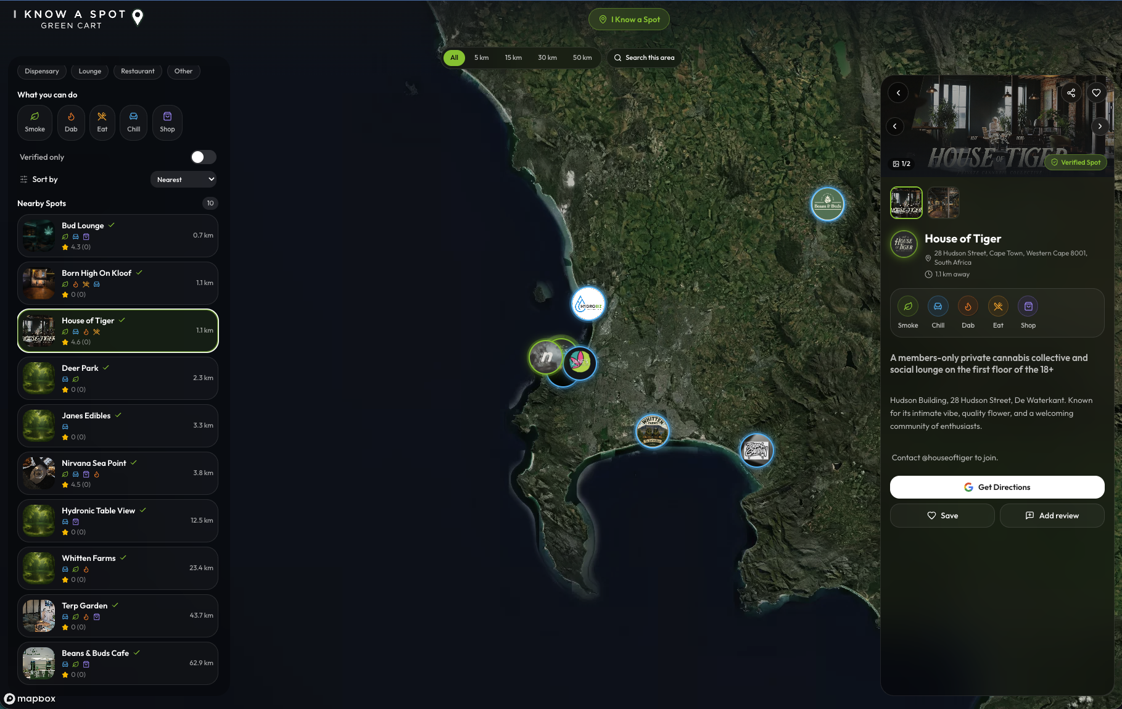Screen dimensions: 1122x709
Task: Go back from spot details panel
Action: point(898,93)
